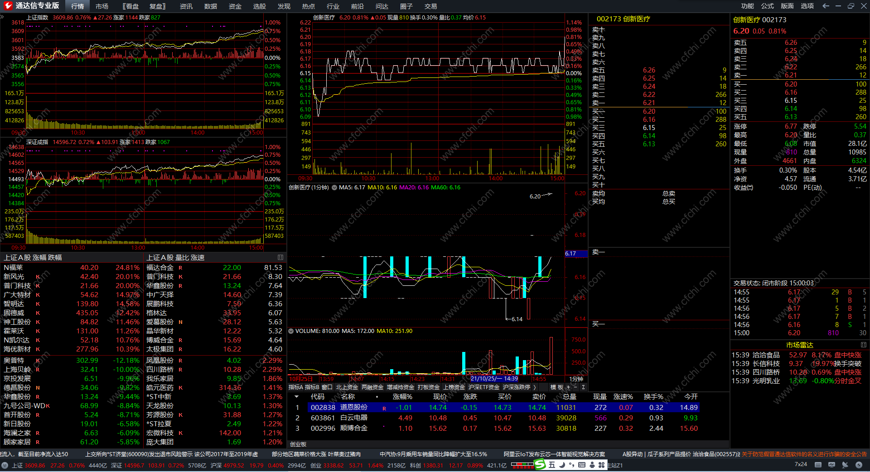
Task: Click the plus icon next to 模板
Action: [568, 387]
